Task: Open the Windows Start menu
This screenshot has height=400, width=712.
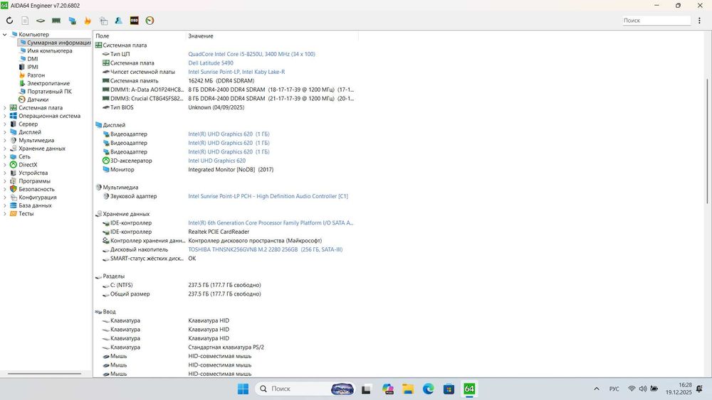Action: point(244,389)
